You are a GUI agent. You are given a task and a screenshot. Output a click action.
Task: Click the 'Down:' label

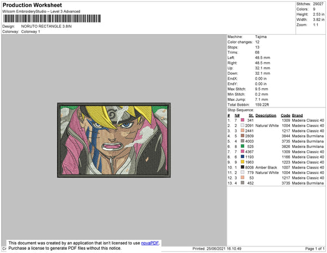click(x=233, y=73)
